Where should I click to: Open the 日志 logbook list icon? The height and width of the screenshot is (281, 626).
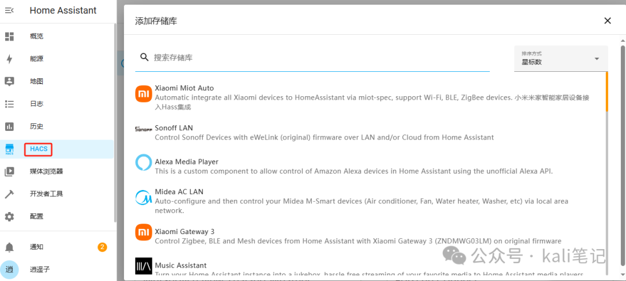(9, 104)
